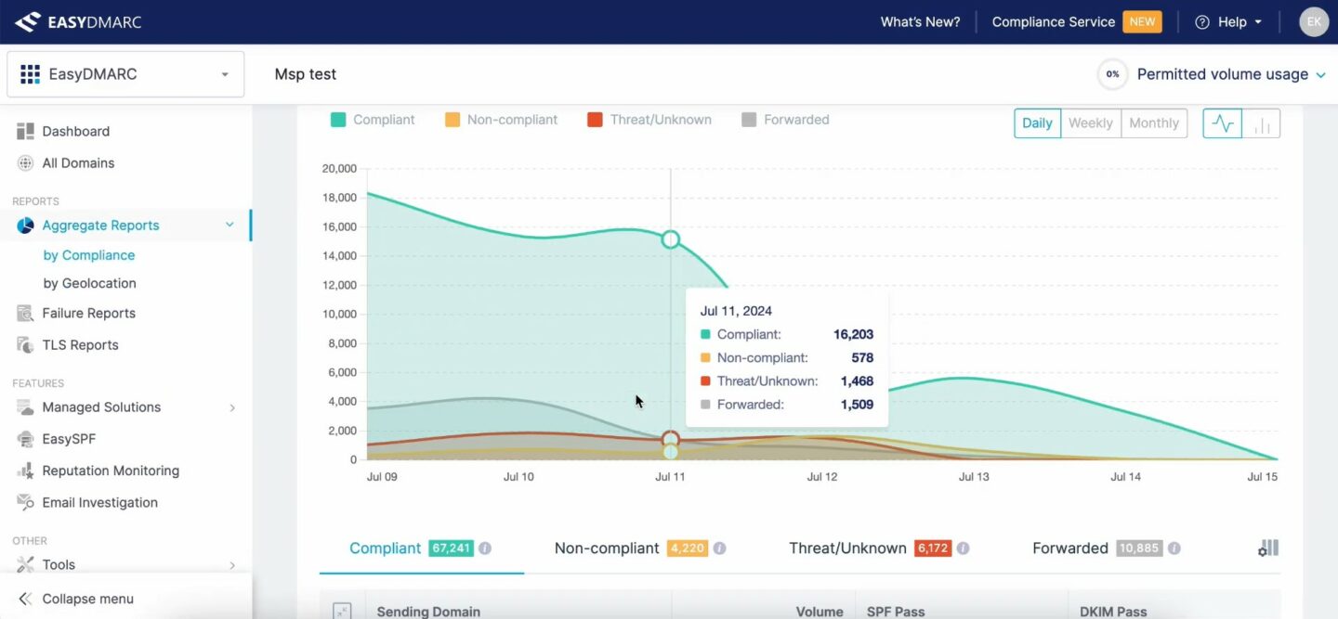The image size is (1338, 619).
Task: Click Threat/Unknown data point on Jul 11
Action: click(x=671, y=439)
